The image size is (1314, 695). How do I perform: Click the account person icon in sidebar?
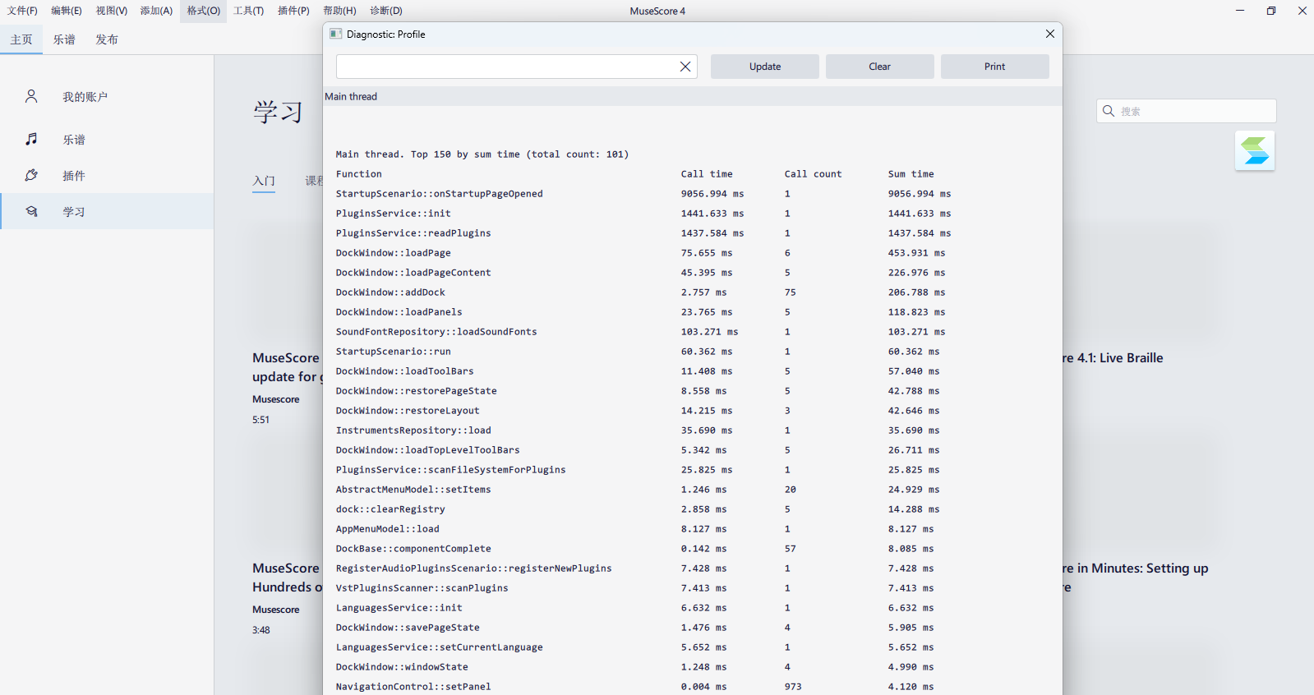point(31,96)
